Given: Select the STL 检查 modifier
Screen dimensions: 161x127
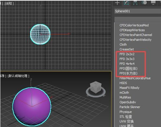Looking at the screenshot, I should 126,117.
